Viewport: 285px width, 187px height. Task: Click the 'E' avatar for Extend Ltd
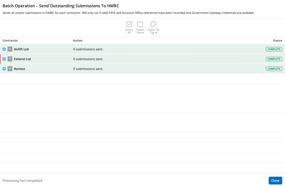point(10,59)
